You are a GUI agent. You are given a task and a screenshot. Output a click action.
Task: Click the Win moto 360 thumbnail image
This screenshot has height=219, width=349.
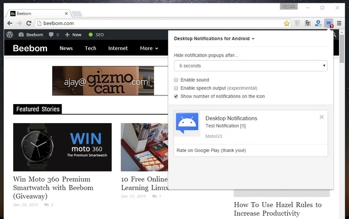[x=62, y=147]
